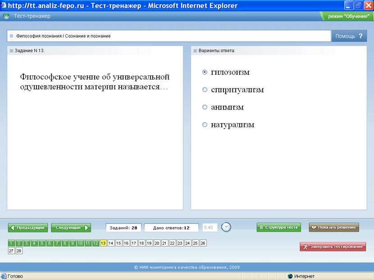Jump to question 7
374x280 pixels.
[x=57, y=243]
